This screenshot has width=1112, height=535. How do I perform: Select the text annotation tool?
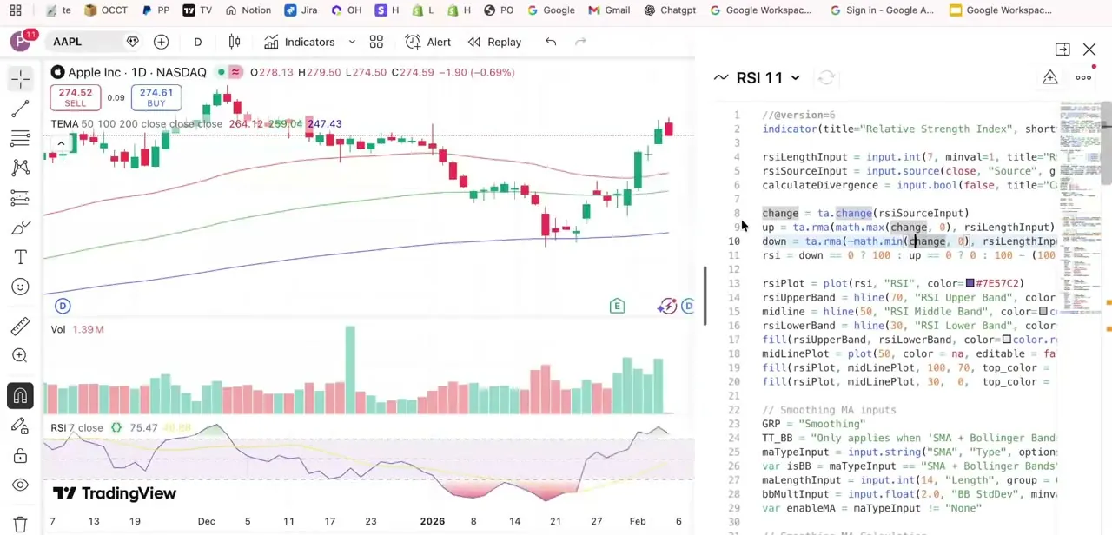tap(20, 257)
